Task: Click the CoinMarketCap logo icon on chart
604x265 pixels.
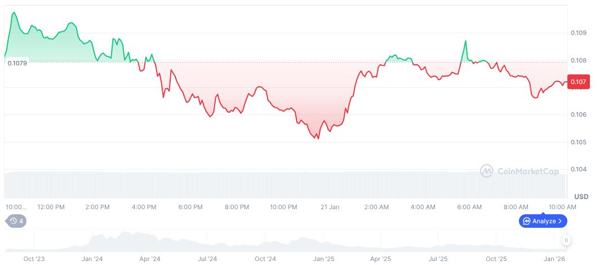Action: click(487, 171)
